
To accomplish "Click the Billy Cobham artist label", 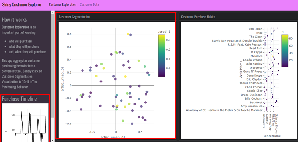I will pyautogui.click(x=254, y=98).
